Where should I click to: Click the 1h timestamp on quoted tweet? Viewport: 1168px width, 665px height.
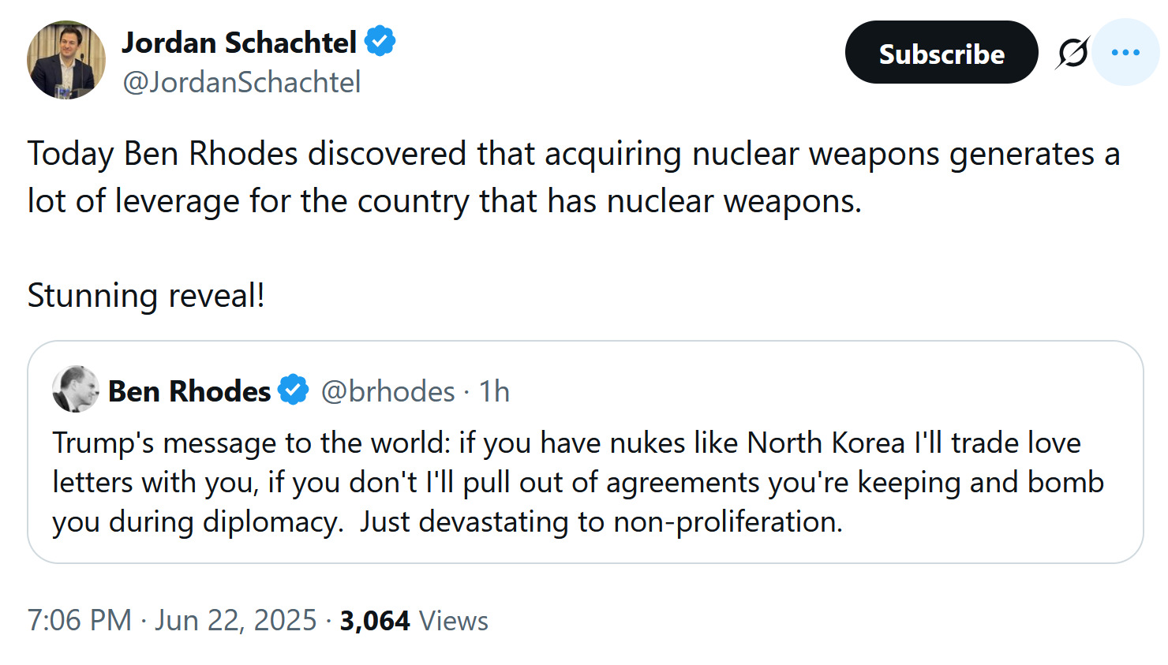click(494, 391)
